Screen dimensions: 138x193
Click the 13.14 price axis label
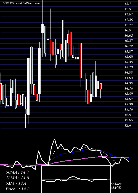129,109
